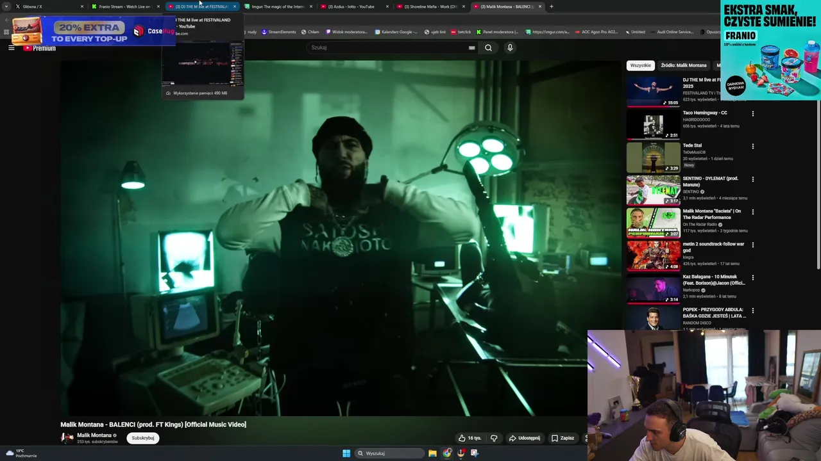Click the Windows taskbar Wyszukaj search box
Viewport: 821px width, 461px height.
(389, 453)
